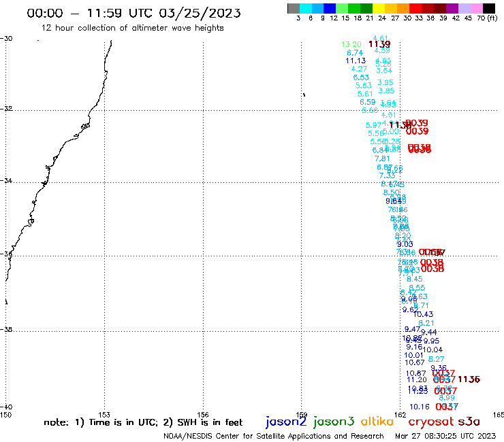Click the dark red 1139 time label
This screenshot has width=504, height=442.
click(379, 44)
